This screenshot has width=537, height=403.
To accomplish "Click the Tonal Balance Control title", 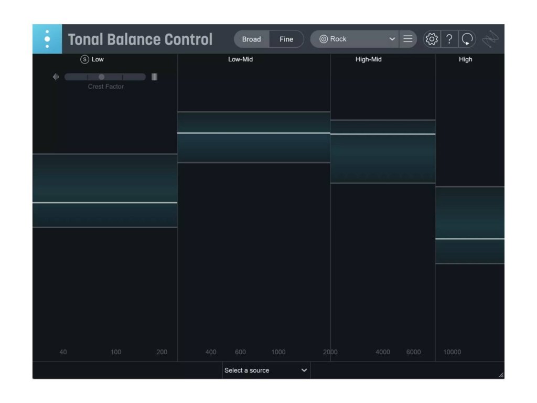I will 141,39.
